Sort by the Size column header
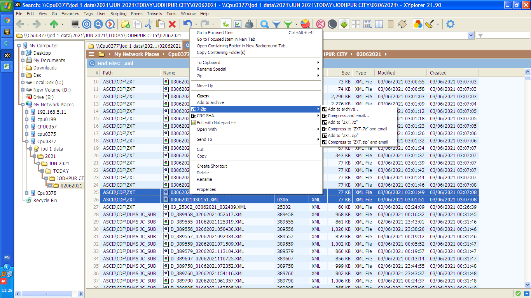The height and width of the screenshot is (298, 531). pos(340,73)
